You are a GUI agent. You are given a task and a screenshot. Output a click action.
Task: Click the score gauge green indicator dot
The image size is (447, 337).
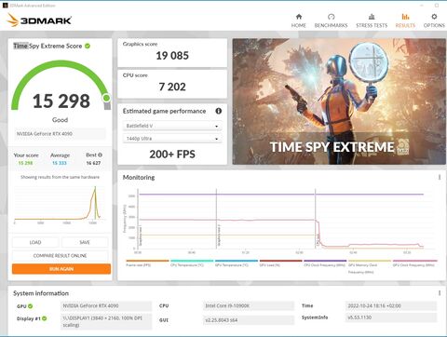tap(106, 98)
